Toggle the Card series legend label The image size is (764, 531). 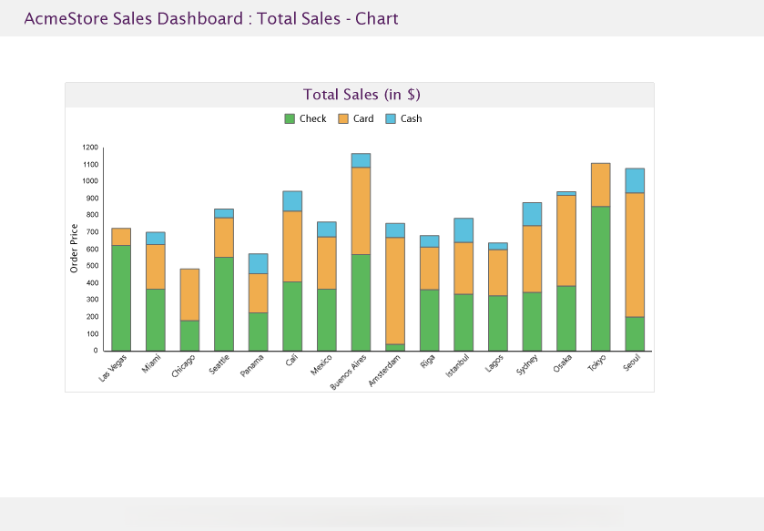click(x=363, y=119)
